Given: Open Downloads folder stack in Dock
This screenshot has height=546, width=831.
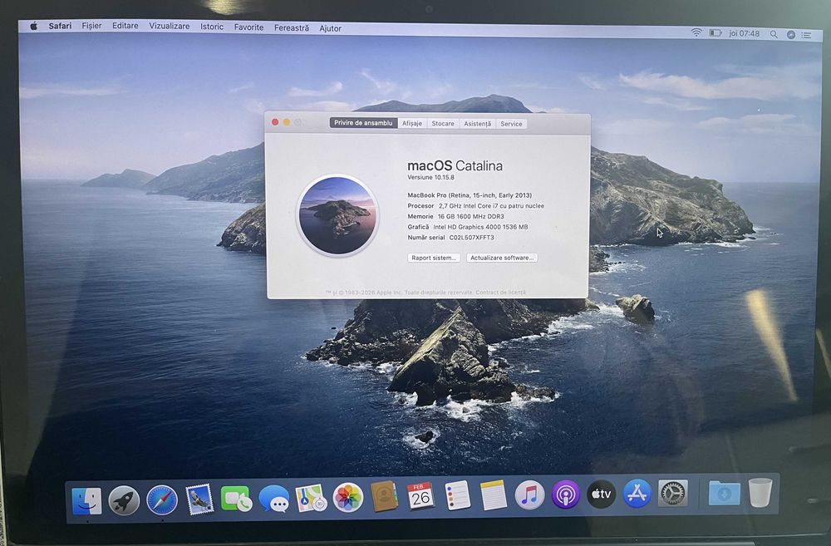Looking at the screenshot, I should coord(725,493).
